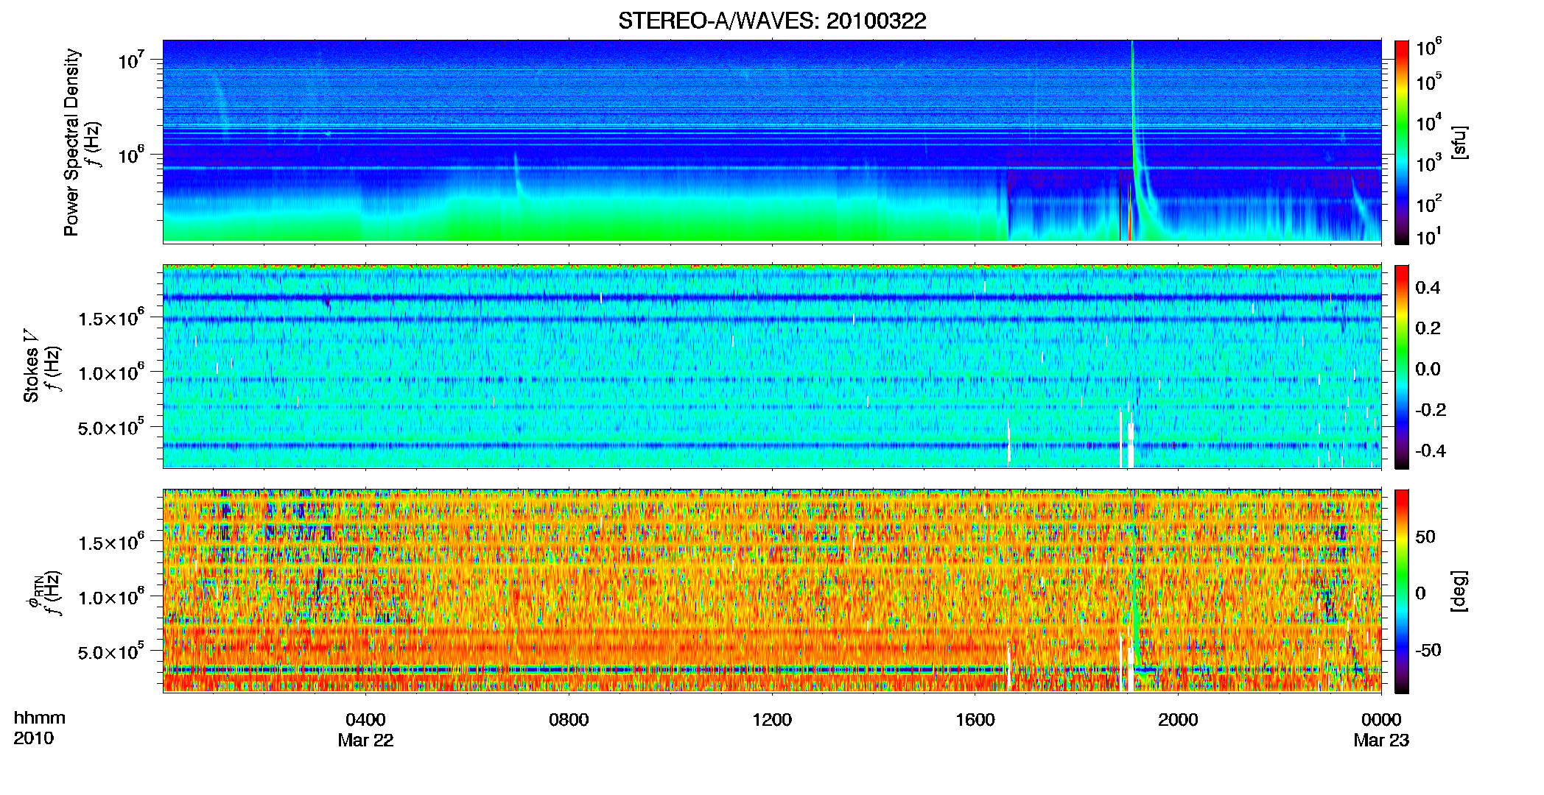Select the 0.4 tick on Stokes V color bar

(1428, 288)
